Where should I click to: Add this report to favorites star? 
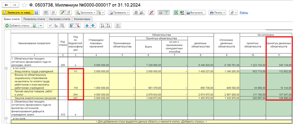[24, 5]
